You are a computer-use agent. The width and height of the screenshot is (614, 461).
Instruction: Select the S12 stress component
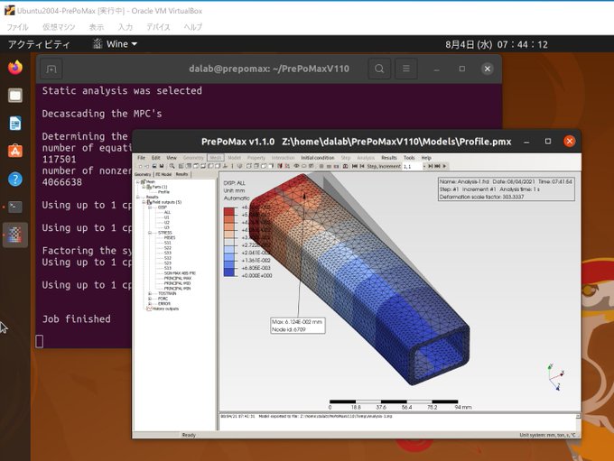point(168,258)
